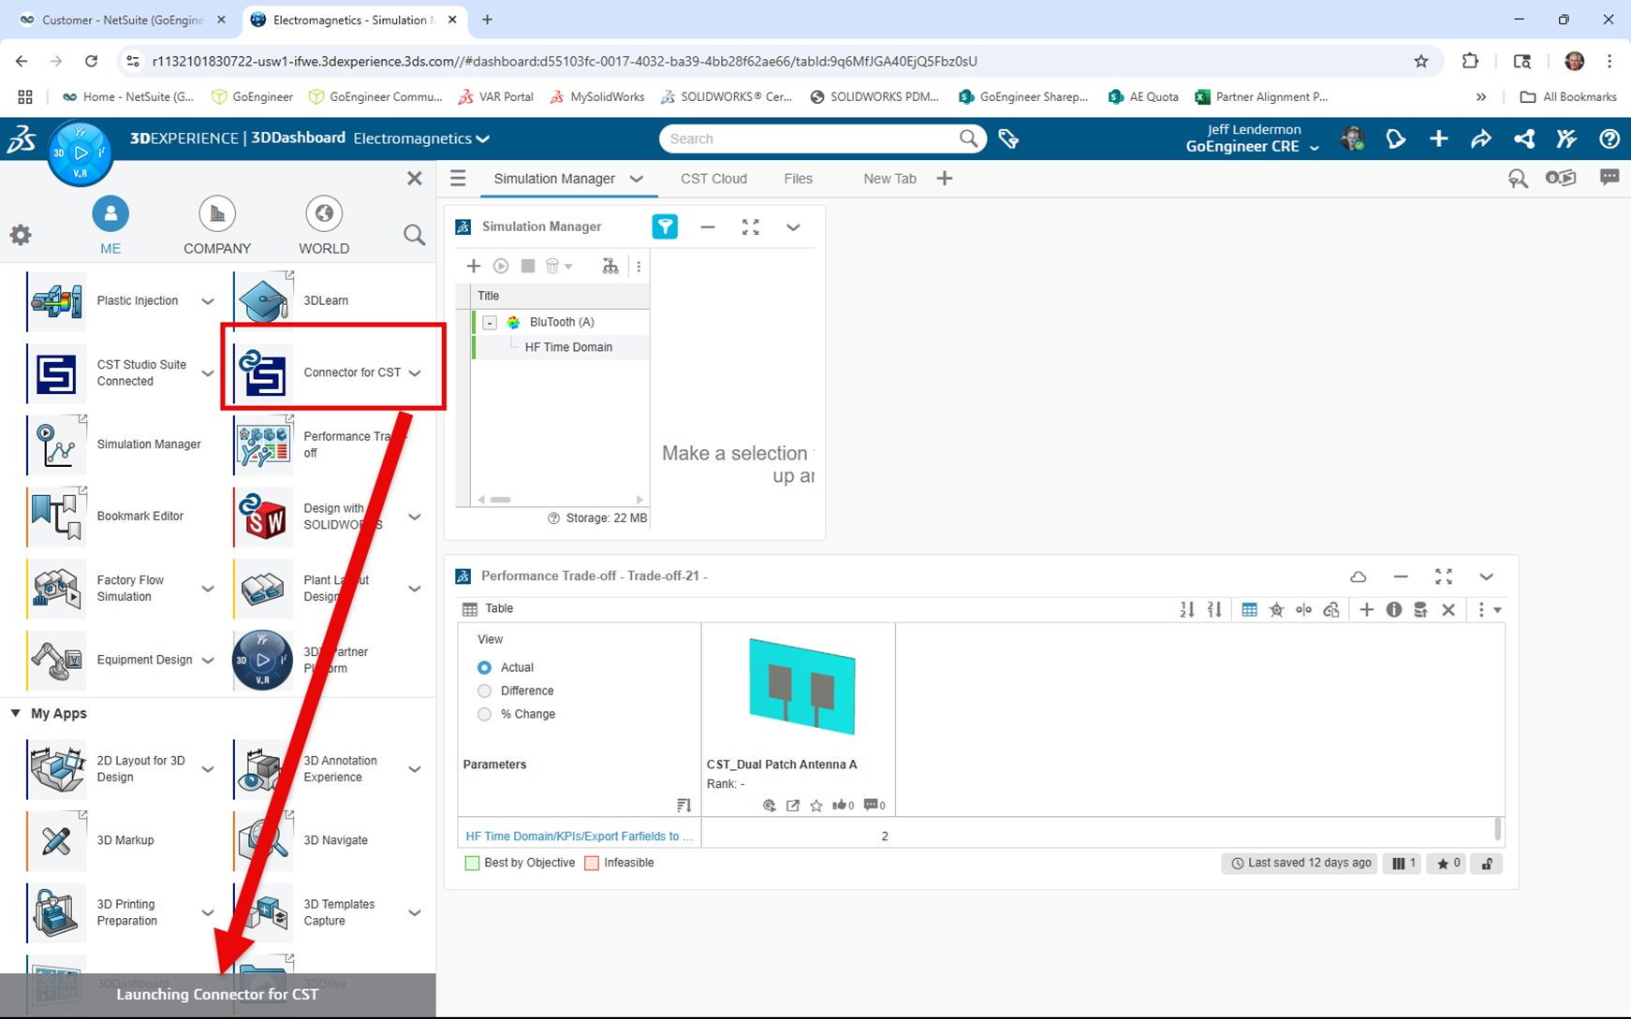Select the Actual view radio button
The height and width of the screenshot is (1019, 1631).
point(484,667)
